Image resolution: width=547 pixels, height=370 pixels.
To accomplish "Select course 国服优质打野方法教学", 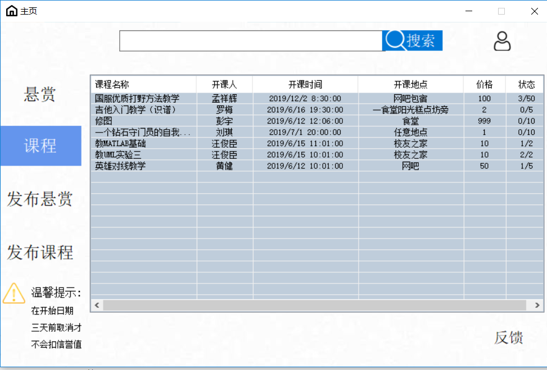I will [137, 99].
